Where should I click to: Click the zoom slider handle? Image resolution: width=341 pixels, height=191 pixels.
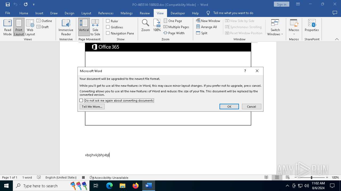point(311,177)
